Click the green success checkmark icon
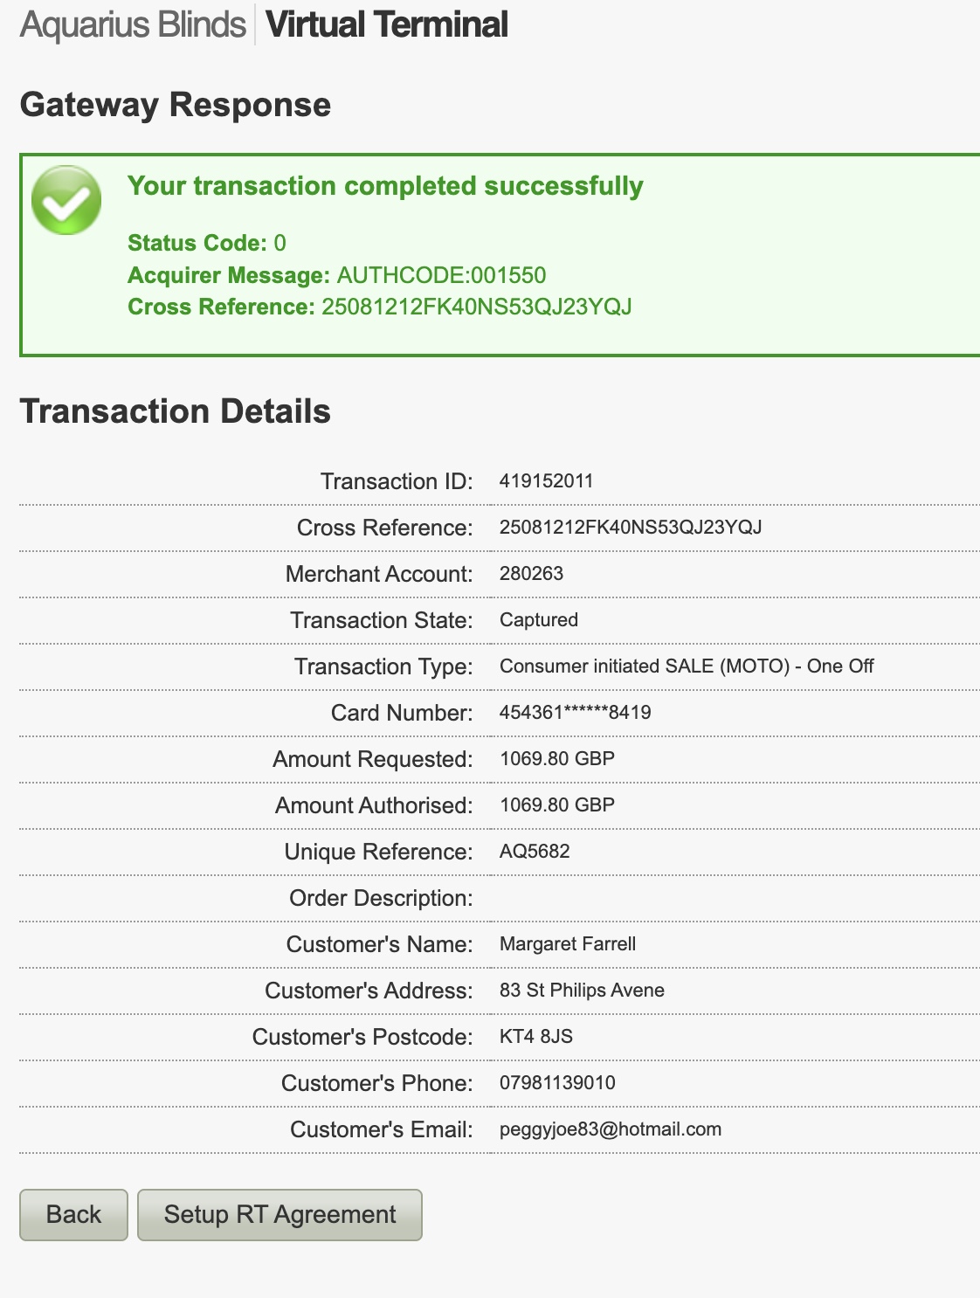Image resolution: width=980 pixels, height=1298 pixels. click(66, 200)
